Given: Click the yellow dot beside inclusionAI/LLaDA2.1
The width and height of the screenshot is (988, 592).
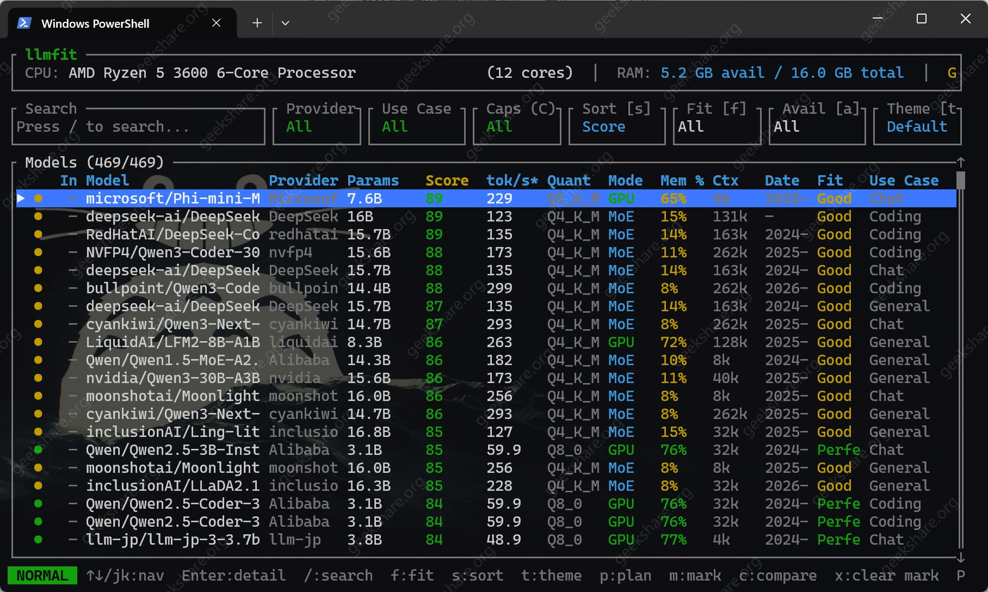Looking at the screenshot, I should tap(38, 486).
